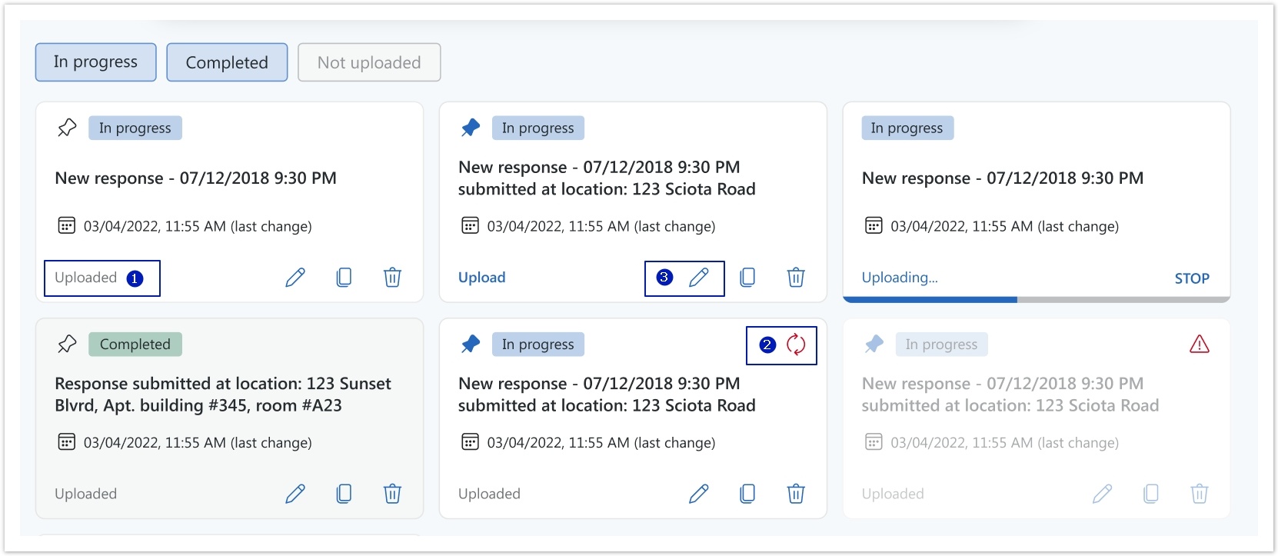
Task: Stop the uploading response
Action: tap(1191, 278)
